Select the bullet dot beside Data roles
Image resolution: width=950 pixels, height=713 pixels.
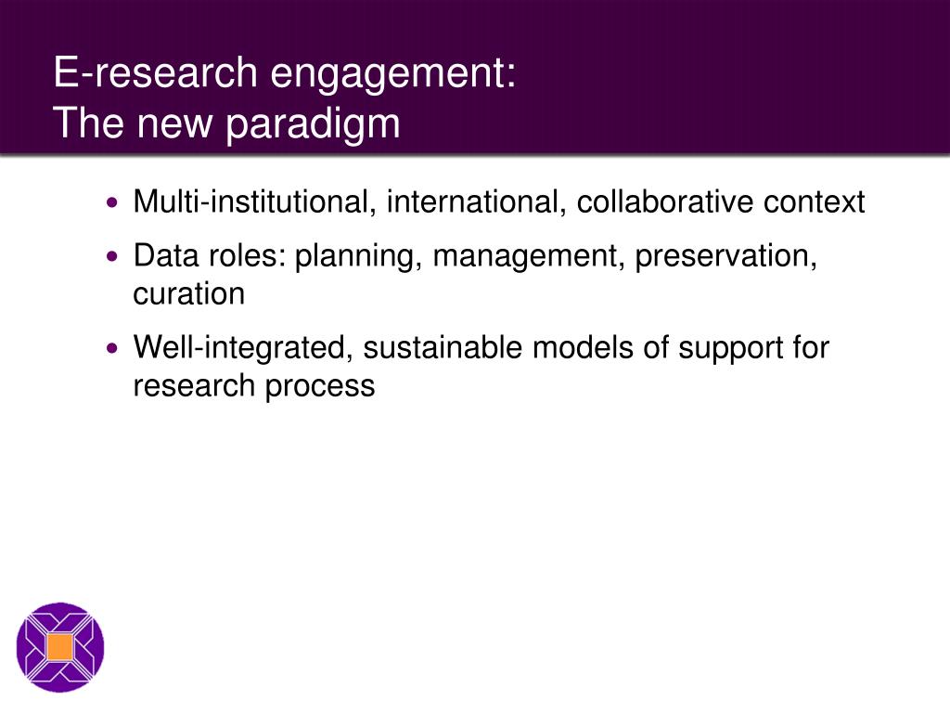pyautogui.click(x=112, y=256)
